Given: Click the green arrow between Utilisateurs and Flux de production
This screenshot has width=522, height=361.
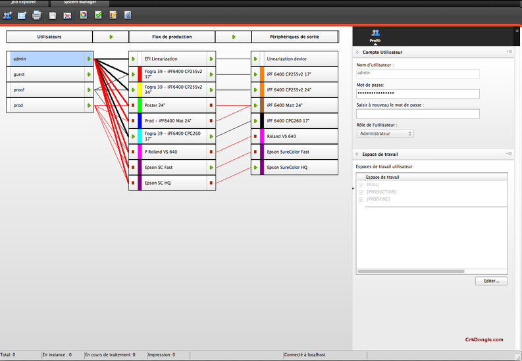Looking at the screenshot, I should (x=111, y=37).
